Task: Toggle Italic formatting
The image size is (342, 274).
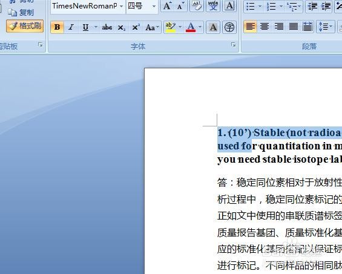Action: tap(71, 27)
